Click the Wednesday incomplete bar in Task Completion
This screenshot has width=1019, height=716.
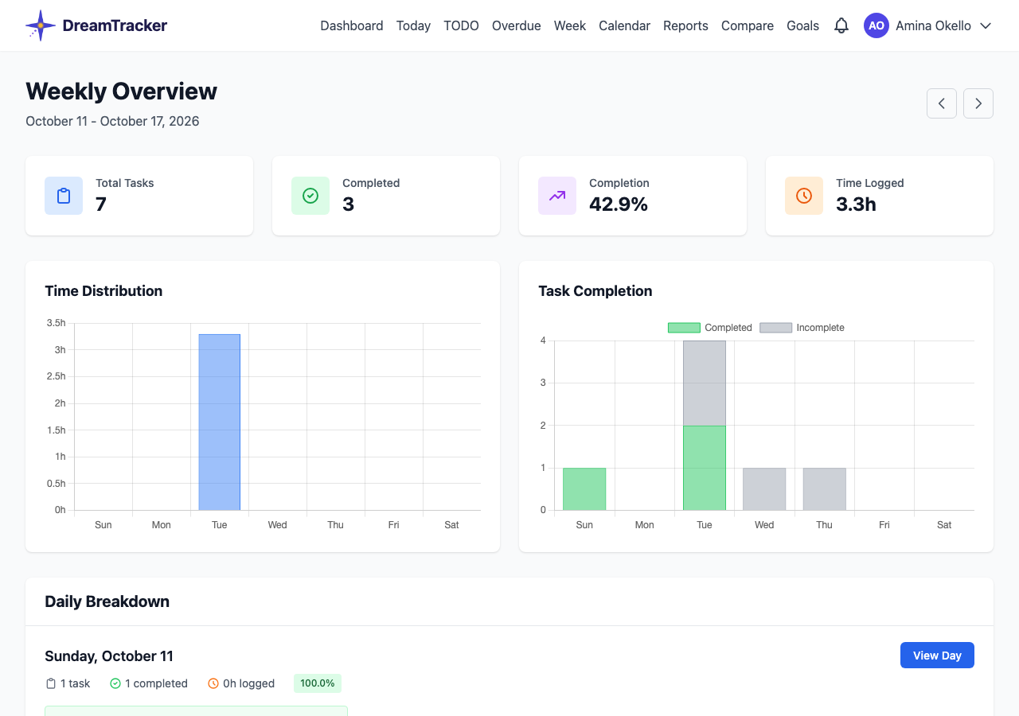click(764, 489)
